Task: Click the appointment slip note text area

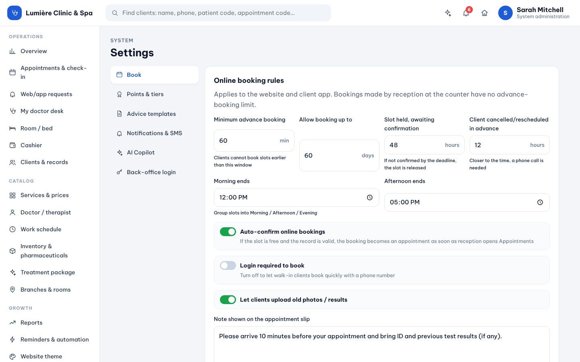Action: 382,344
